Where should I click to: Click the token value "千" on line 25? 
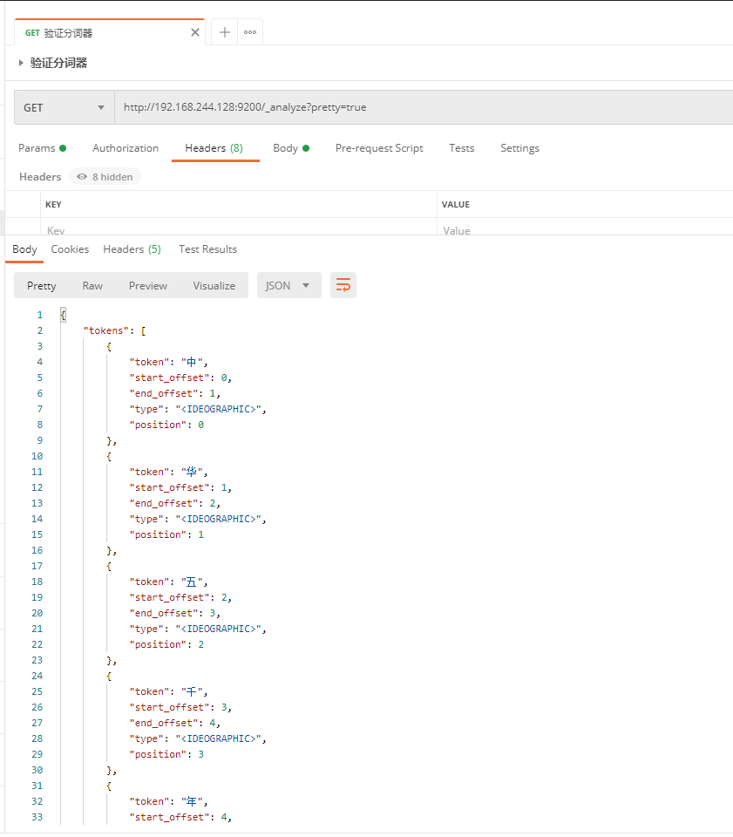(192, 691)
